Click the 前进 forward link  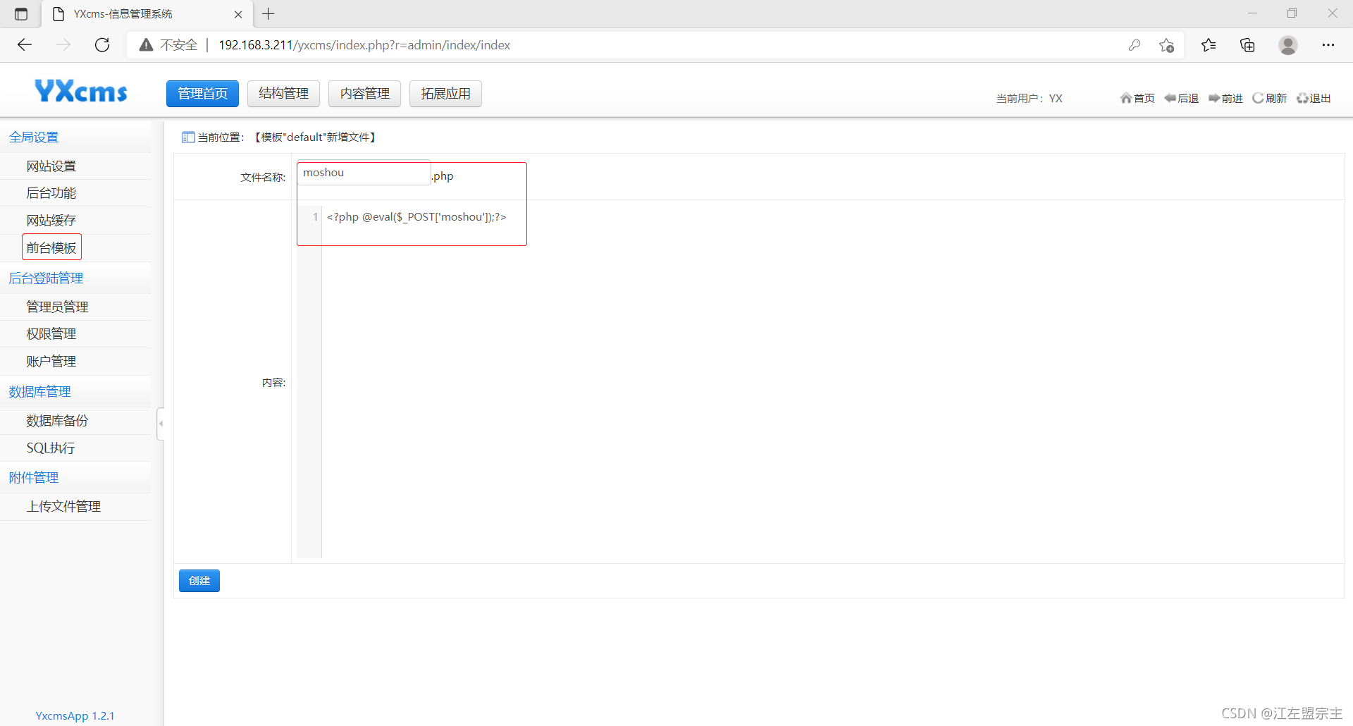pyautogui.click(x=1225, y=98)
